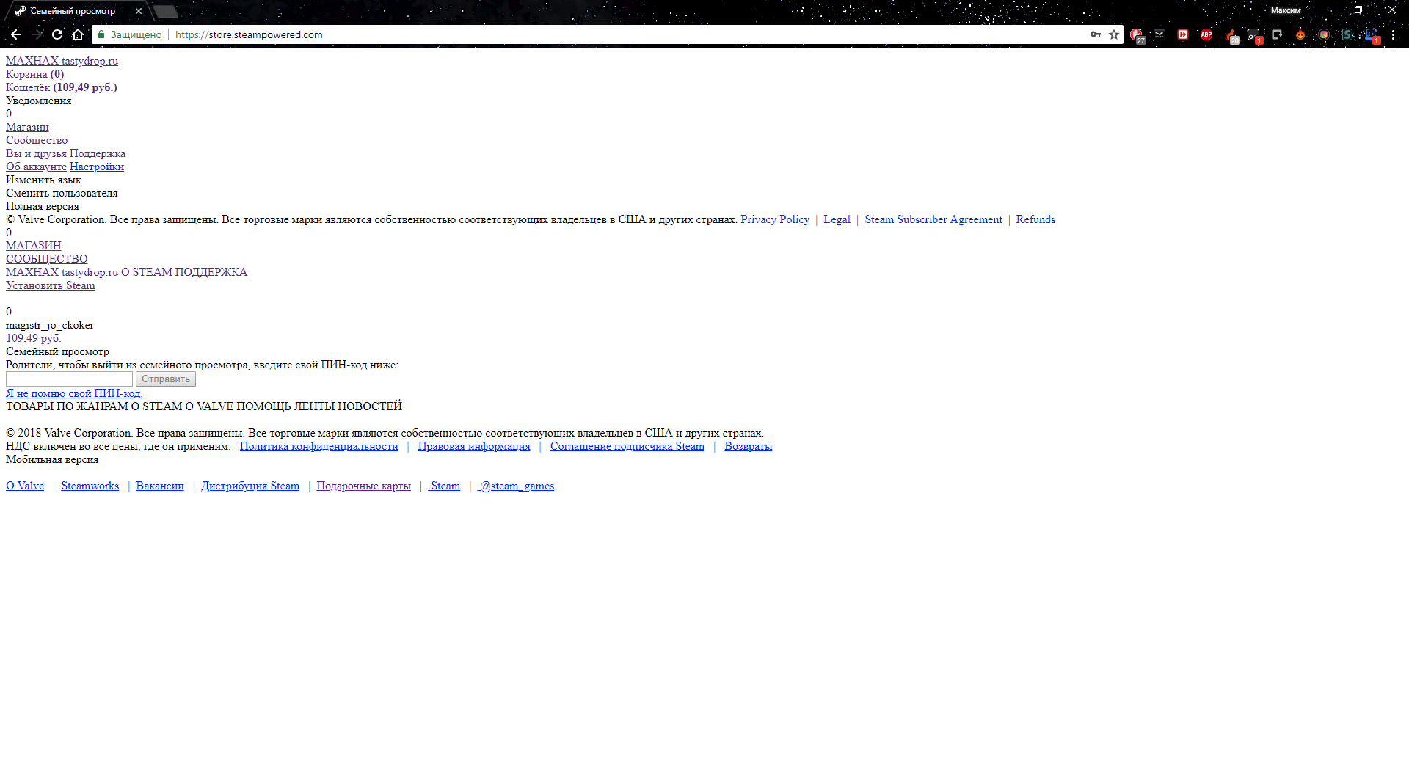Click the magistr_jo_ckoker account name
Image resolution: width=1409 pixels, height=763 pixels.
pos(50,325)
